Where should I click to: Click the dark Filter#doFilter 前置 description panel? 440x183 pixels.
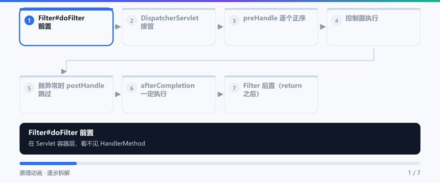pyautogui.click(x=220, y=138)
